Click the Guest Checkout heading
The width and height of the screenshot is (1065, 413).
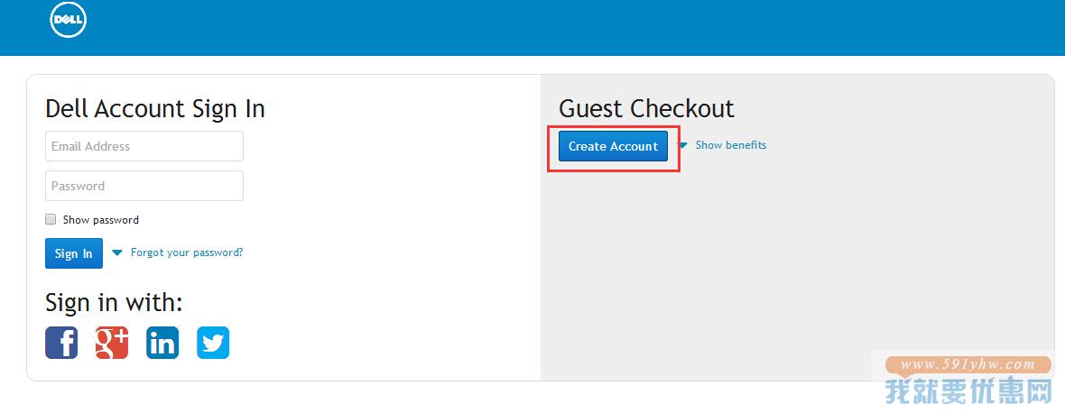pos(646,108)
